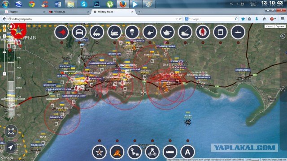Open Skype from the Windows taskbar
Screen dimensions: 287x161
tap(84, 4)
